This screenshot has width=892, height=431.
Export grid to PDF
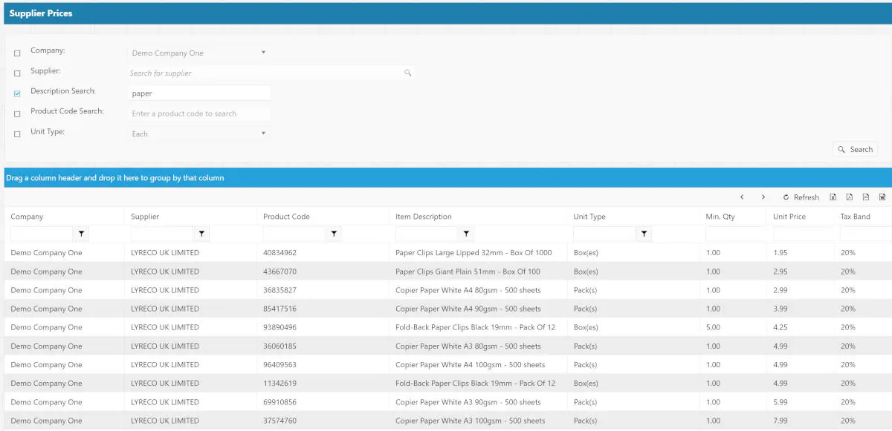tap(849, 197)
